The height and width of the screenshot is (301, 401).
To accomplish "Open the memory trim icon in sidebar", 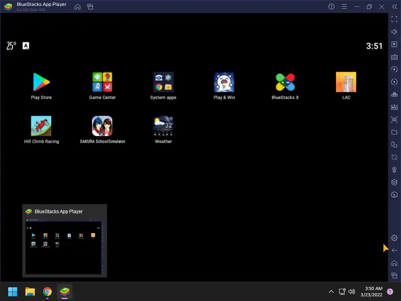I will pyautogui.click(x=394, y=94).
